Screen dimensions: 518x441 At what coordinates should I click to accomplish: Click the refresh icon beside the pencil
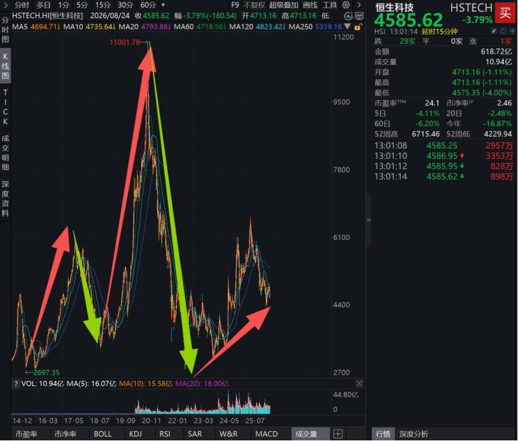tap(503, 31)
